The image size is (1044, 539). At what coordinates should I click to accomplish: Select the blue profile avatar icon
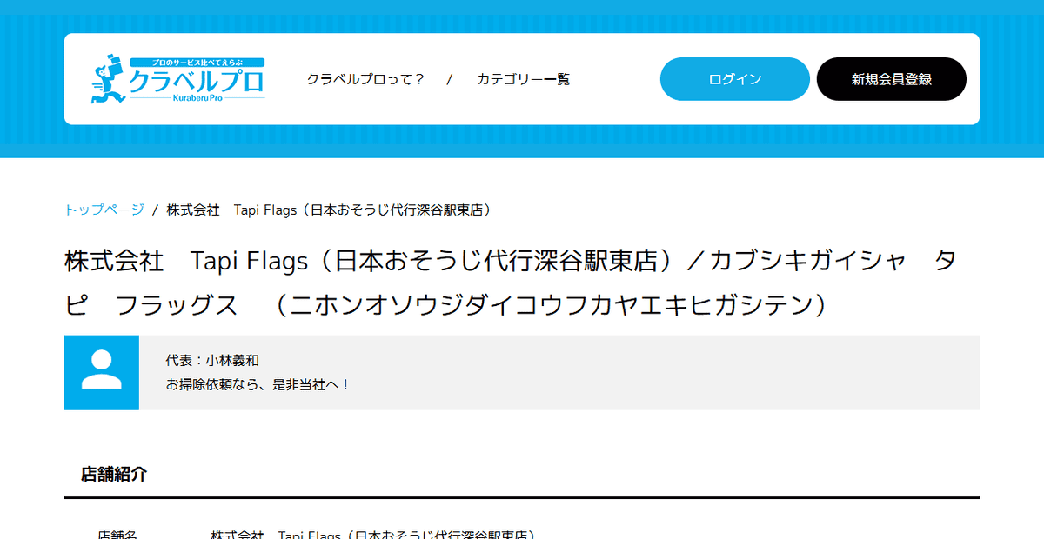tap(101, 372)
